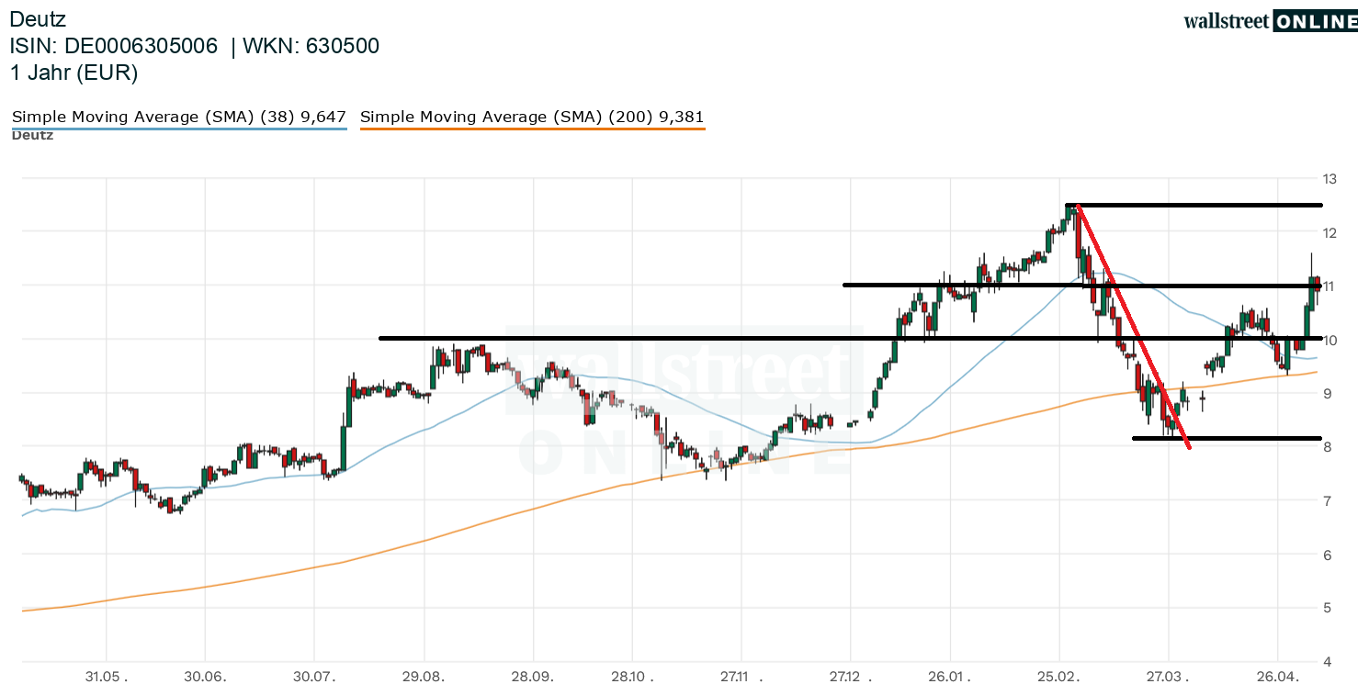Screen dimensions: 1369x684
Task: Click the 5 price axis label
Action: tap(1327, 608)
